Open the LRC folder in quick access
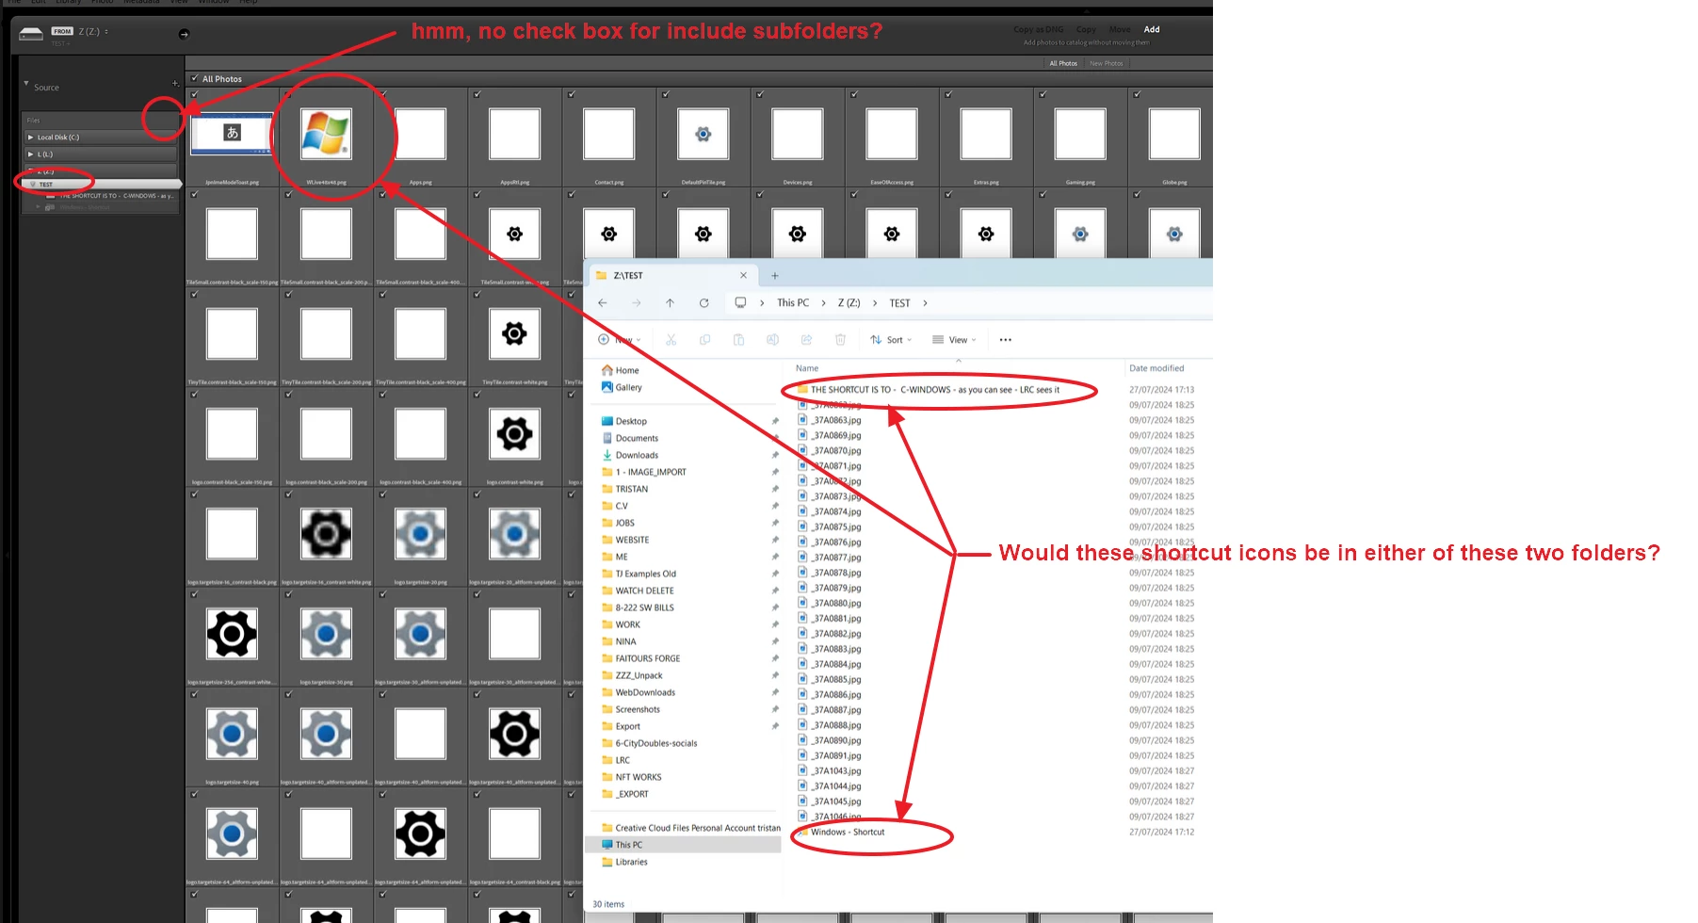The width and height of the screenshot is (1698, 923). click(x=616, y=761)
